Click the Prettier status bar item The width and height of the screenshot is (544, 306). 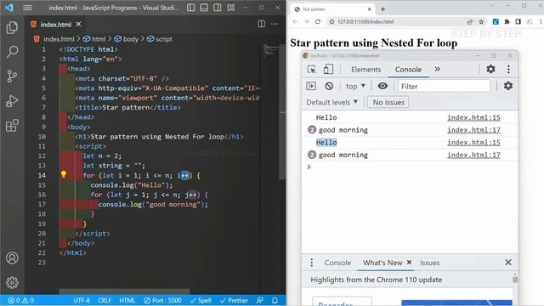point(234,300)
